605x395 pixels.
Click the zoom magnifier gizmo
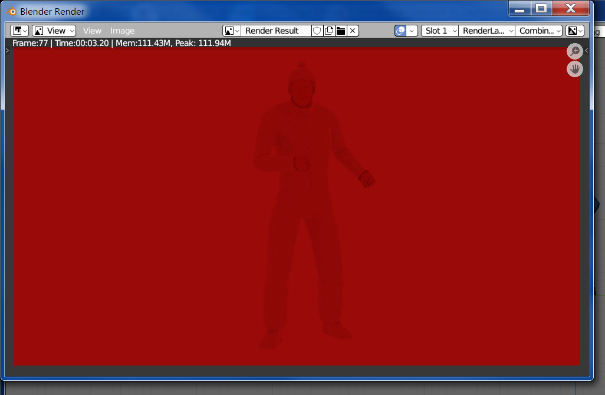575,51
